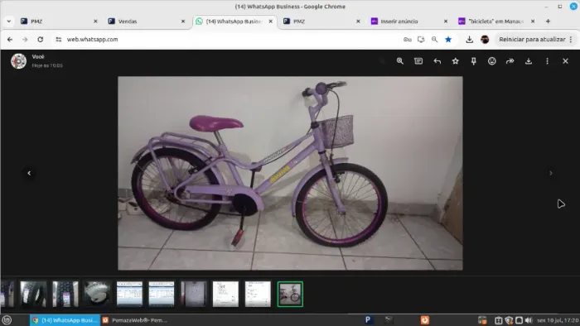Close the Vendas tab
Image resolution: width=580 pixels, height=326 pixels.
point(183,22)
